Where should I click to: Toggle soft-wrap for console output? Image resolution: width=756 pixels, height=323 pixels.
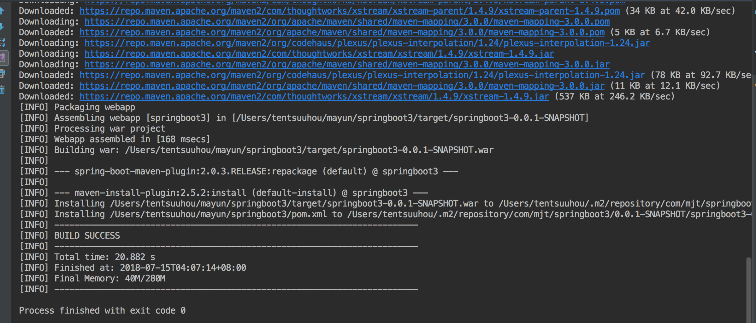(3, 42)
